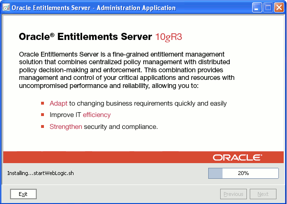287x204 pixels.
Task: Click the 20% installation progress bar
Action: tap(244, 173)
